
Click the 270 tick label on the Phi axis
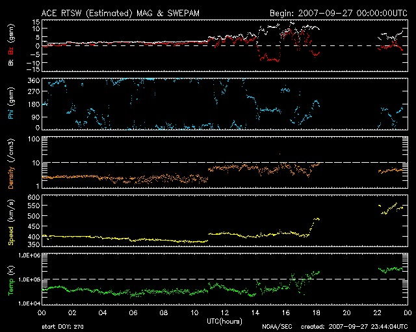(x=34, y=92)
